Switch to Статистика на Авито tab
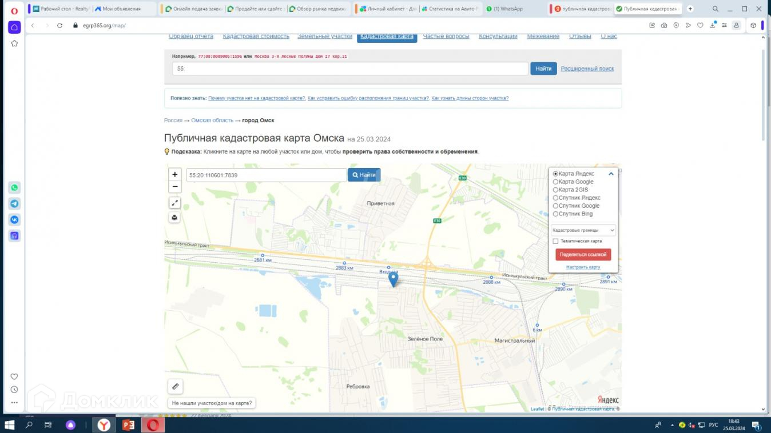This screenshot has height=433, width=771. [x=451, y=9]
